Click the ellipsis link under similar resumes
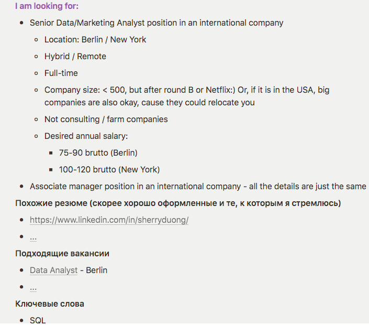369x325 pixels. 33,237
